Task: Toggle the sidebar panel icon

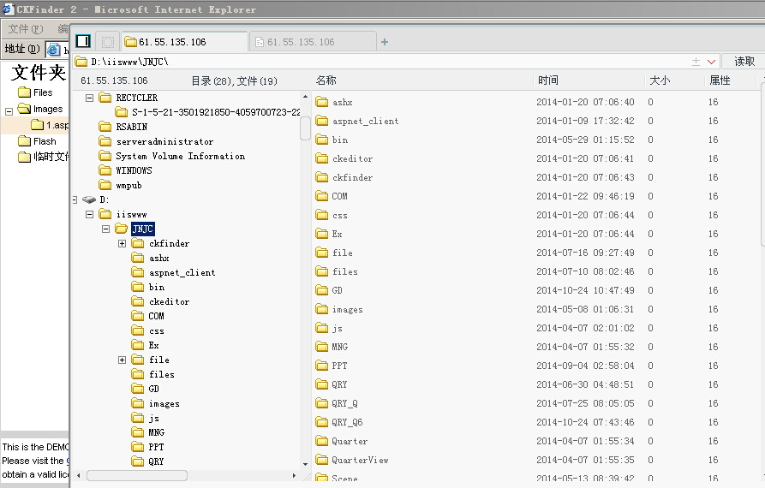Action: click(x=83, y=41)
